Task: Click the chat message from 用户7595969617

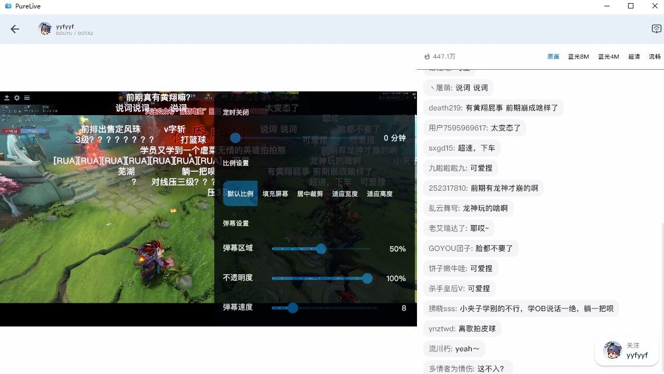Action: click(x=475, y=128)
